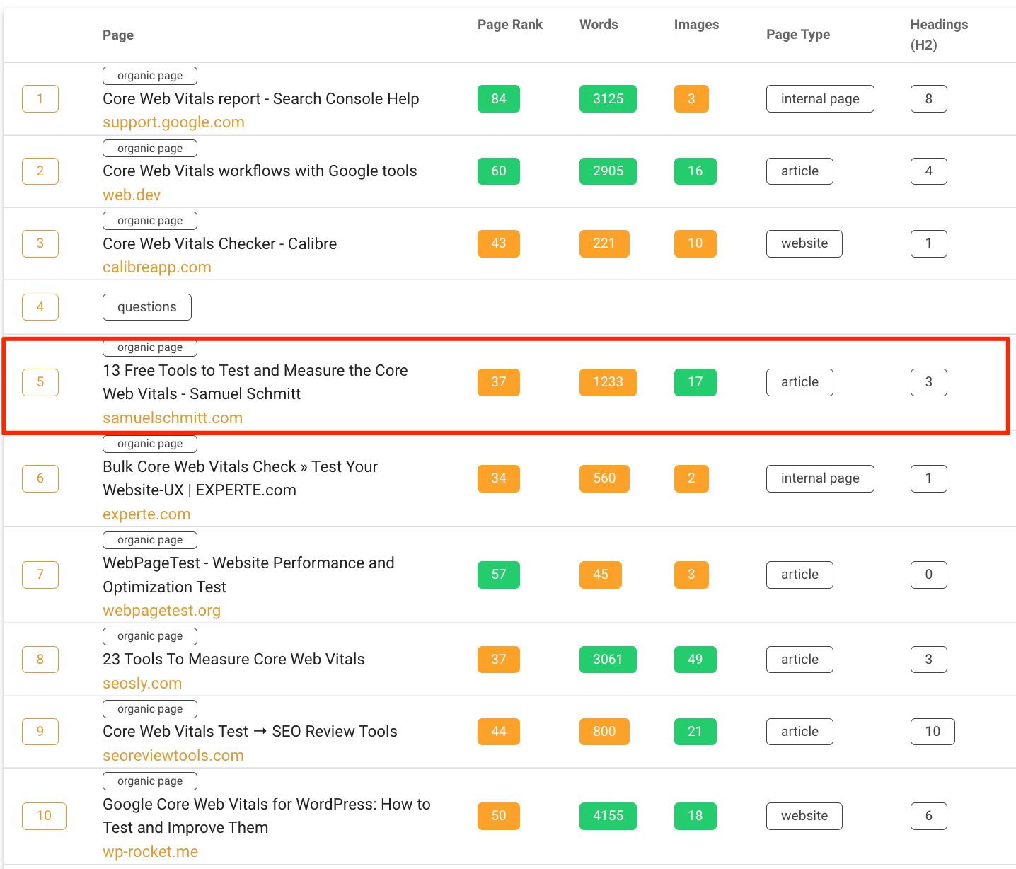Click the 'Page' column header
Image resolution: width=1016 pixels, height=869 pixels.
[x=118, y=35]
